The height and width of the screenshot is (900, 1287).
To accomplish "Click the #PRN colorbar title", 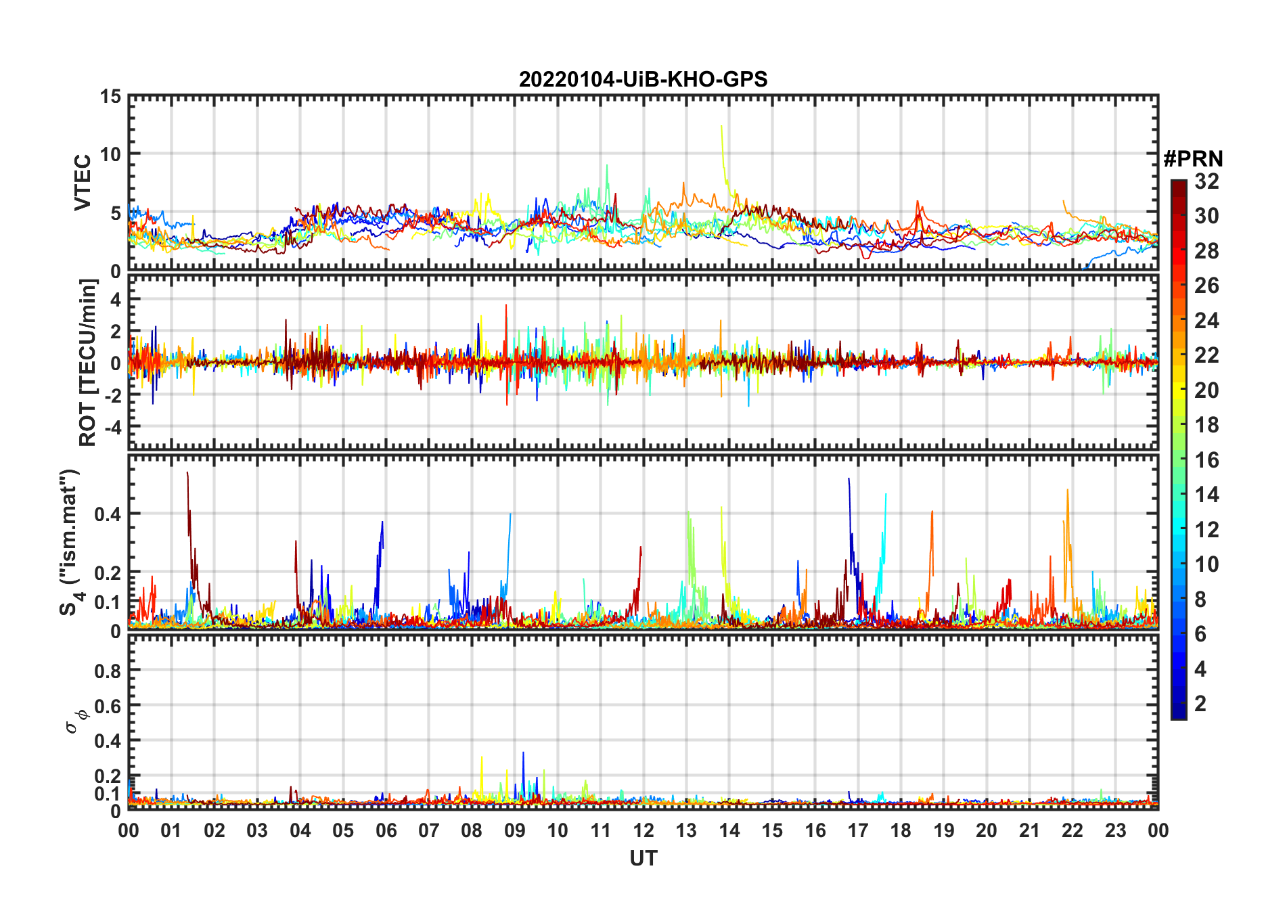I will click(x=1193, y=159).
